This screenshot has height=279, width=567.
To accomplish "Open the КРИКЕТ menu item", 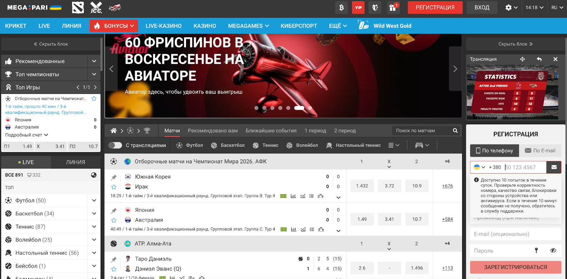I will 16,26.
